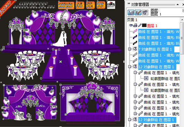Click the upper 轮廓图群组 contour icon

click(x=146, y=78)
